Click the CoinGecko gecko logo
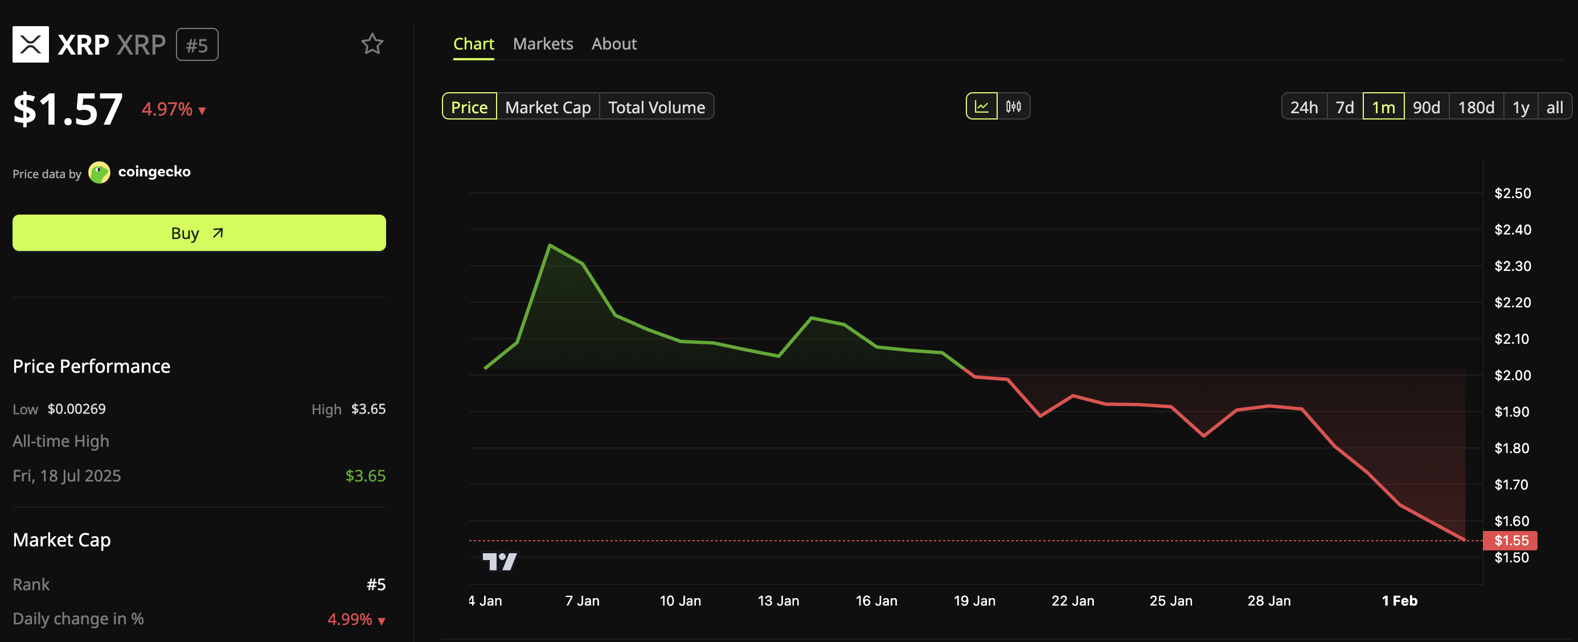 (x=100, y=172)
